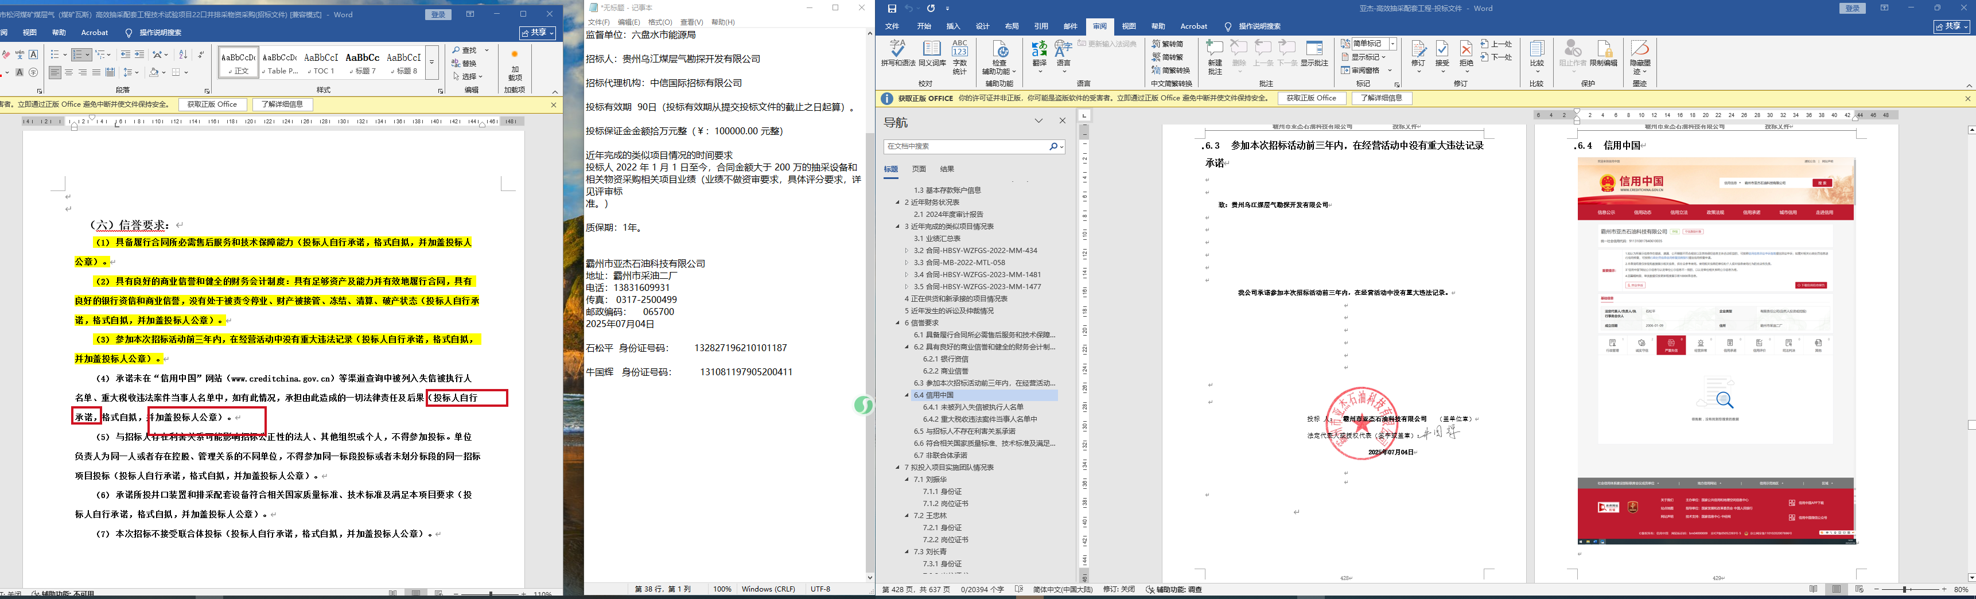
Task: Click zoom in plus on right Word status bar
Action: [1944, 589]
